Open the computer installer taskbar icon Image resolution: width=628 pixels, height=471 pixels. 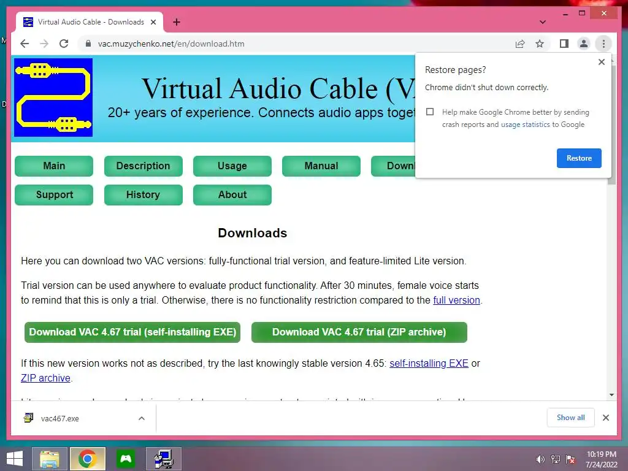(164, 459)
